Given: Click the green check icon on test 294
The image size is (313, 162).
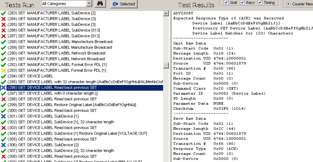Looking at the screenshot, I should (3, 76).
